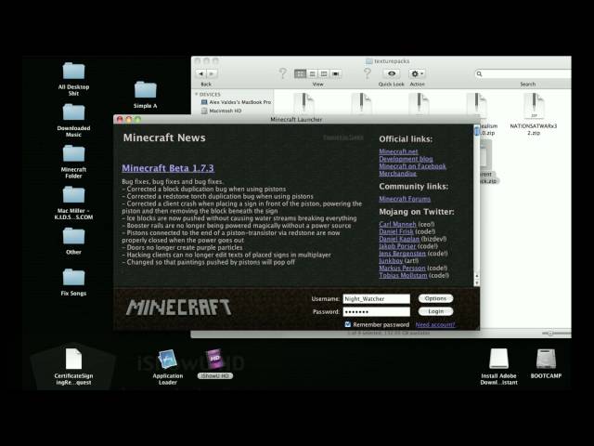Click Finder's Back arrow button
The height and width of the screenshot is (446, 594).
[201, 74]
